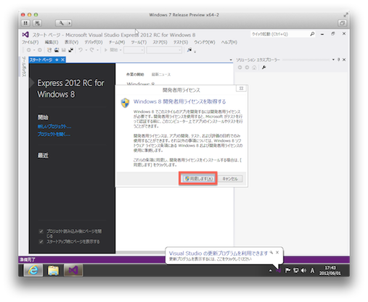The width and height of the screenshot is (368, 302).
Task: Click the wrench icon in update balloon
Action: coord(271,252)
